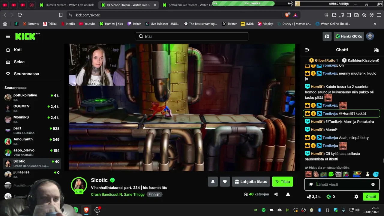This screenshot has height=216, width=384.
Task: Open volume speaker tray icon
Action: point(357,210)
